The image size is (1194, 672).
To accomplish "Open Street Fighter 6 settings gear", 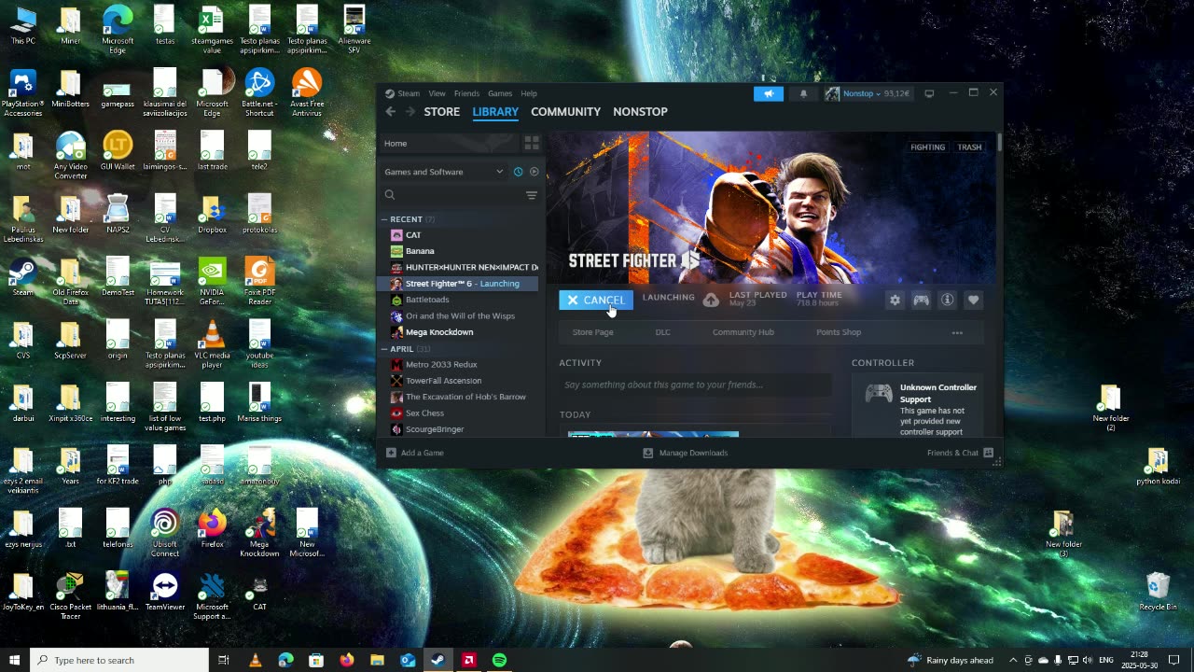I will tap(895, 300).
